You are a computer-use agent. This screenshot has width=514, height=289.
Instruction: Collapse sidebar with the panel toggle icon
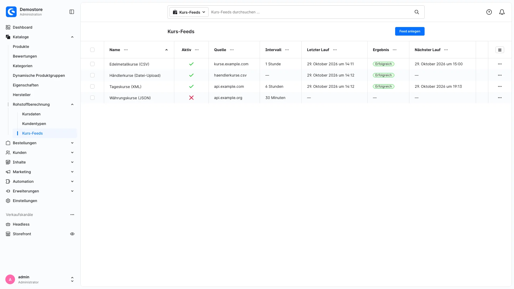tap(72, 12)
